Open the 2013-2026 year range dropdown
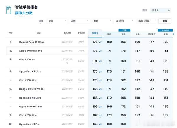The image size is (177, 128). (x=147, y=21)
